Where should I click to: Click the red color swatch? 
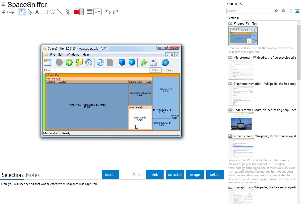pyautogui.click(x=77, y=12)
